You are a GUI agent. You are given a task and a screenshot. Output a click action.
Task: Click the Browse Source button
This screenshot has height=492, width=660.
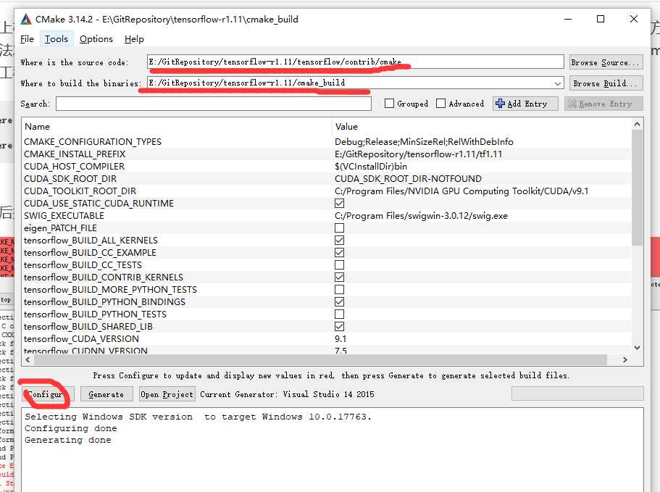point(606,62)
